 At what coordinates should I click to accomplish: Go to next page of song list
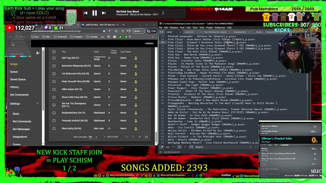coord(140,137)
